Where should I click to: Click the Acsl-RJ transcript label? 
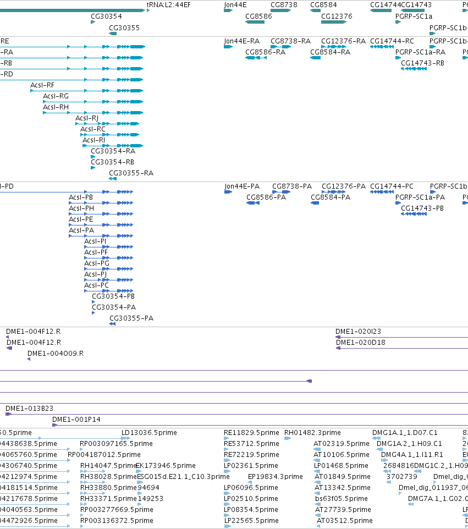pyautogui.click(x=87, y=118)
